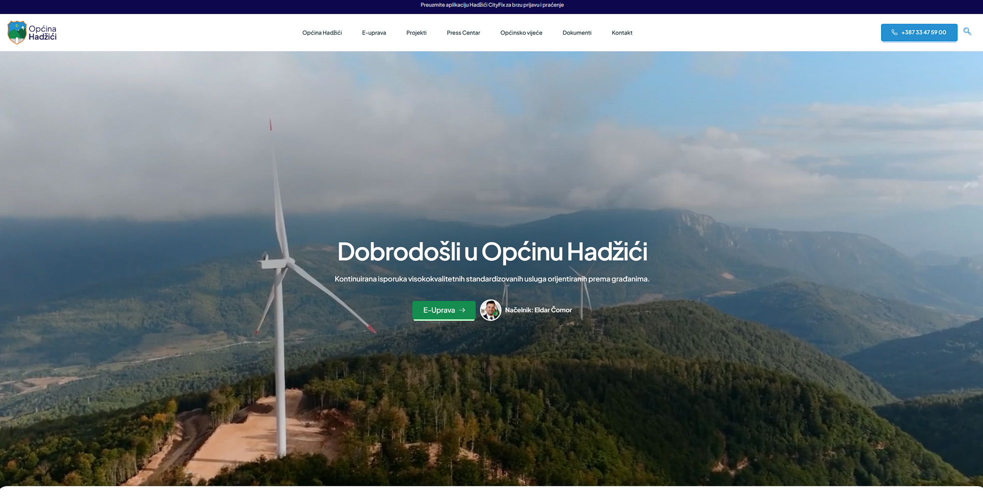Open the Press Centar menu
Image resolution: width=983 pixels, height=499 pixels.
pos(463,33)
